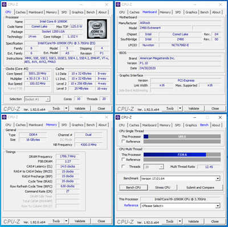The width and height of the screenshot is (228, 227).
Task: Expand the Benchmark version dropdown
Action: point(218,179)
